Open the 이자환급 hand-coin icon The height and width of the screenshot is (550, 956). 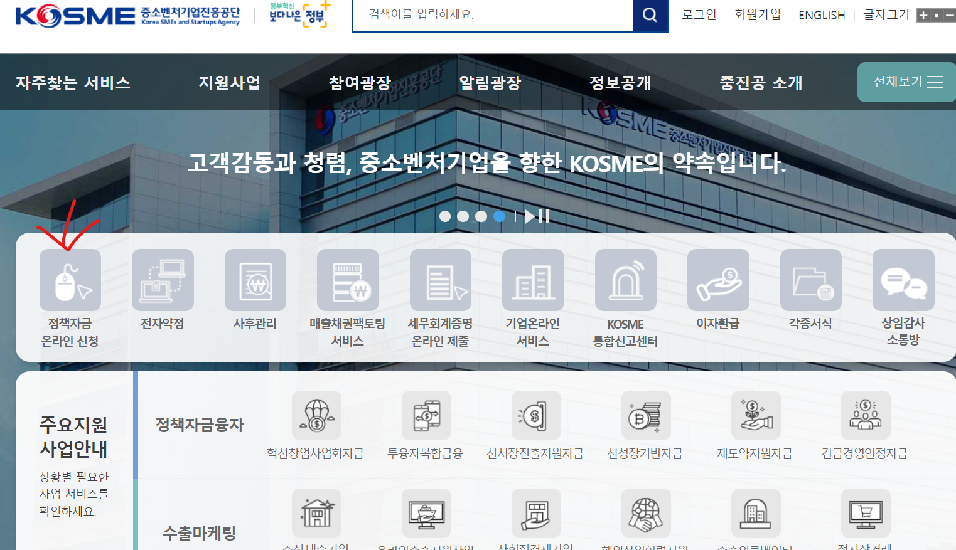[718, 280]
